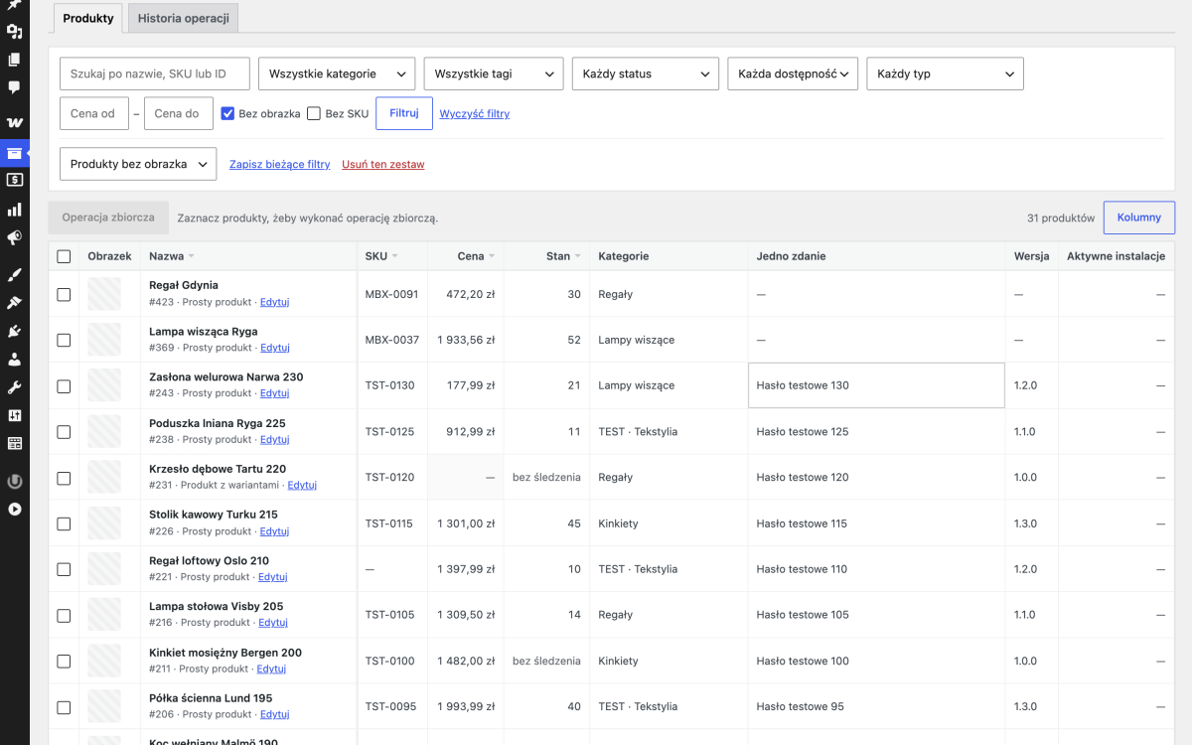
Task: Focus the search field Szukaj po nazwie, SKU lub ID
Action: click(x=155, y=74)
